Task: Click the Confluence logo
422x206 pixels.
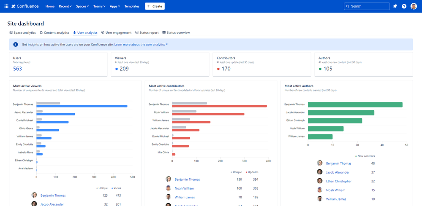Action: coord(25,6)
